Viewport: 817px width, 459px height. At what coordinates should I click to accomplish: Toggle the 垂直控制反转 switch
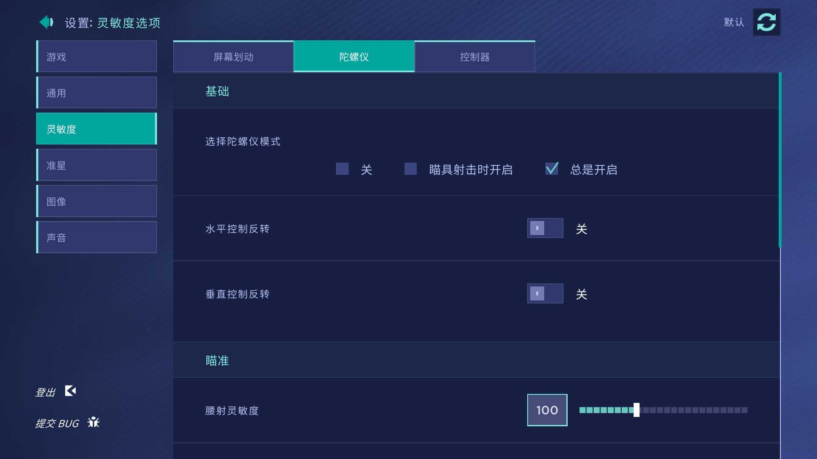click(x=545, y=294)
